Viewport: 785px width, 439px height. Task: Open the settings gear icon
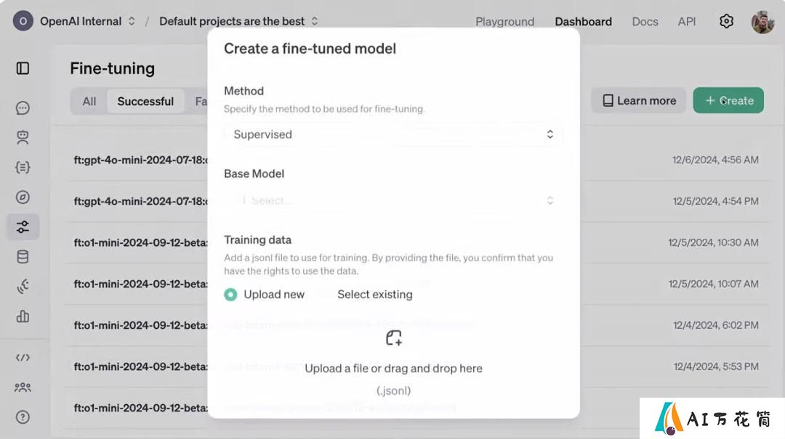pyautogui.click(x=726, y=21)
